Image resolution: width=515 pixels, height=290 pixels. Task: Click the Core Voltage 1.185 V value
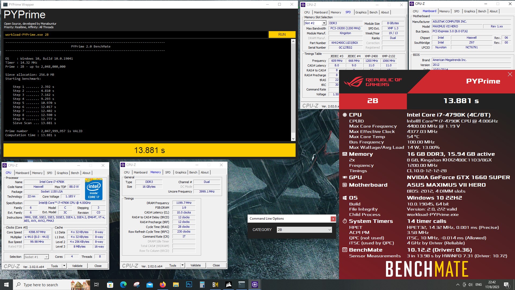[x=70, y=197]
